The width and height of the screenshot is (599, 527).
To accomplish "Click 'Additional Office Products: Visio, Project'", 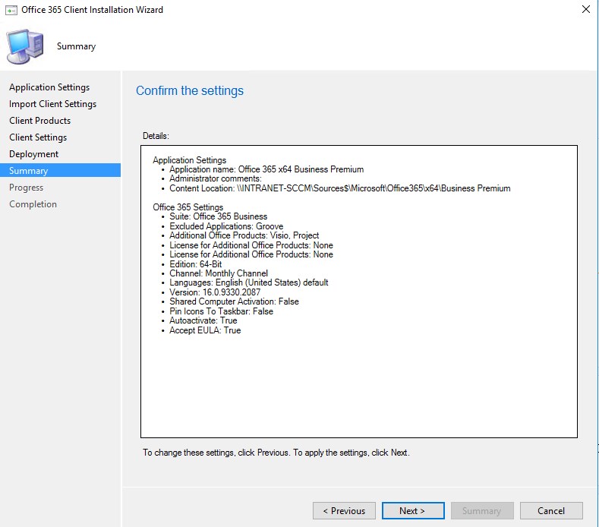I will 244,235.
